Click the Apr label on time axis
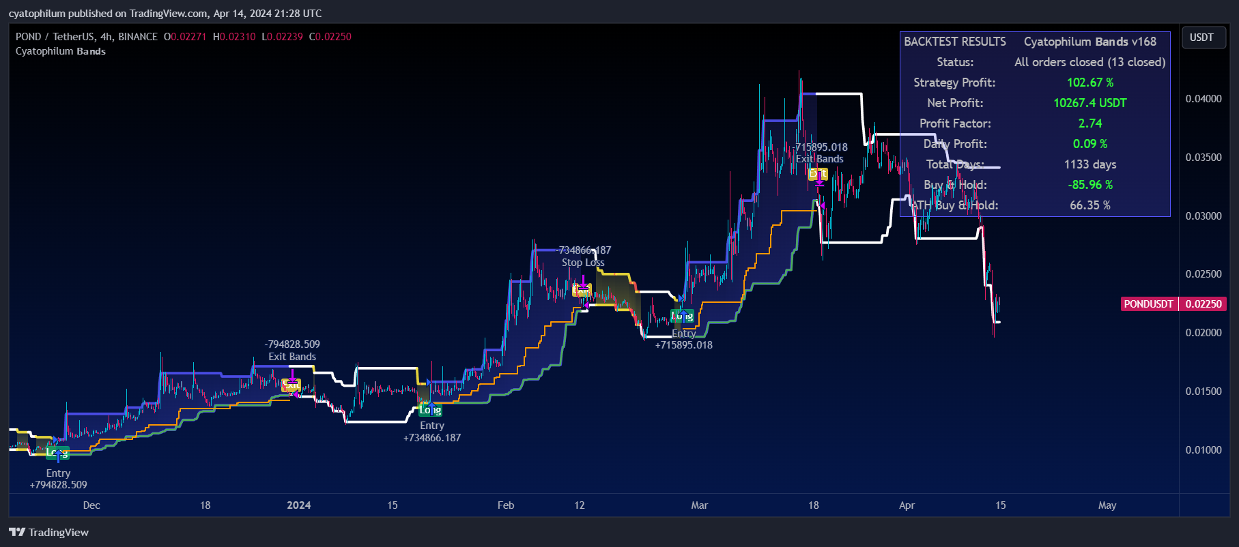The width and height of the screenshot is (1239, 547). point(907,505)
